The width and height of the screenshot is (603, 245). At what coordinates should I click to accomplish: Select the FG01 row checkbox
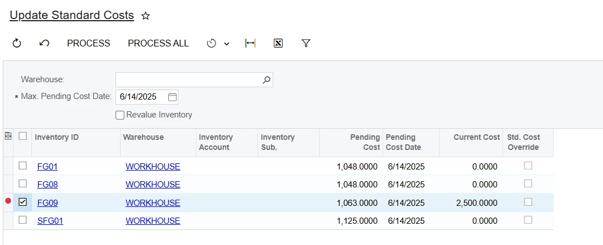[22, 166]
